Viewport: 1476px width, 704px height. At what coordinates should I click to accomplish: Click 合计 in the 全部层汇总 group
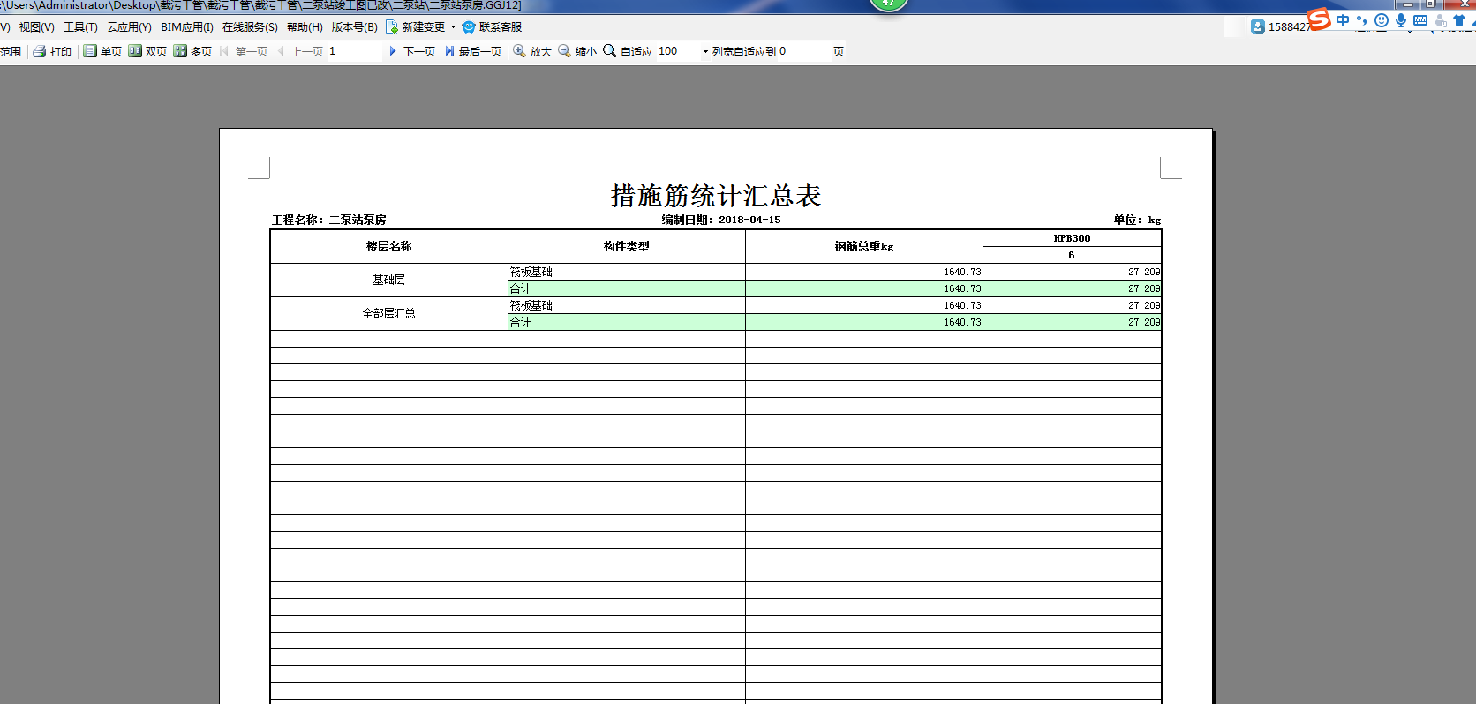tap(627, 322)
